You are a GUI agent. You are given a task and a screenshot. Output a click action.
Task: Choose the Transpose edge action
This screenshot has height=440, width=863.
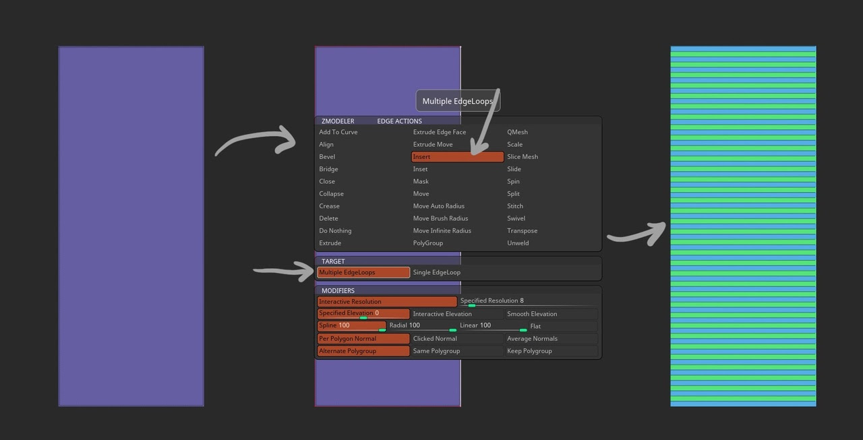(522, 230)
